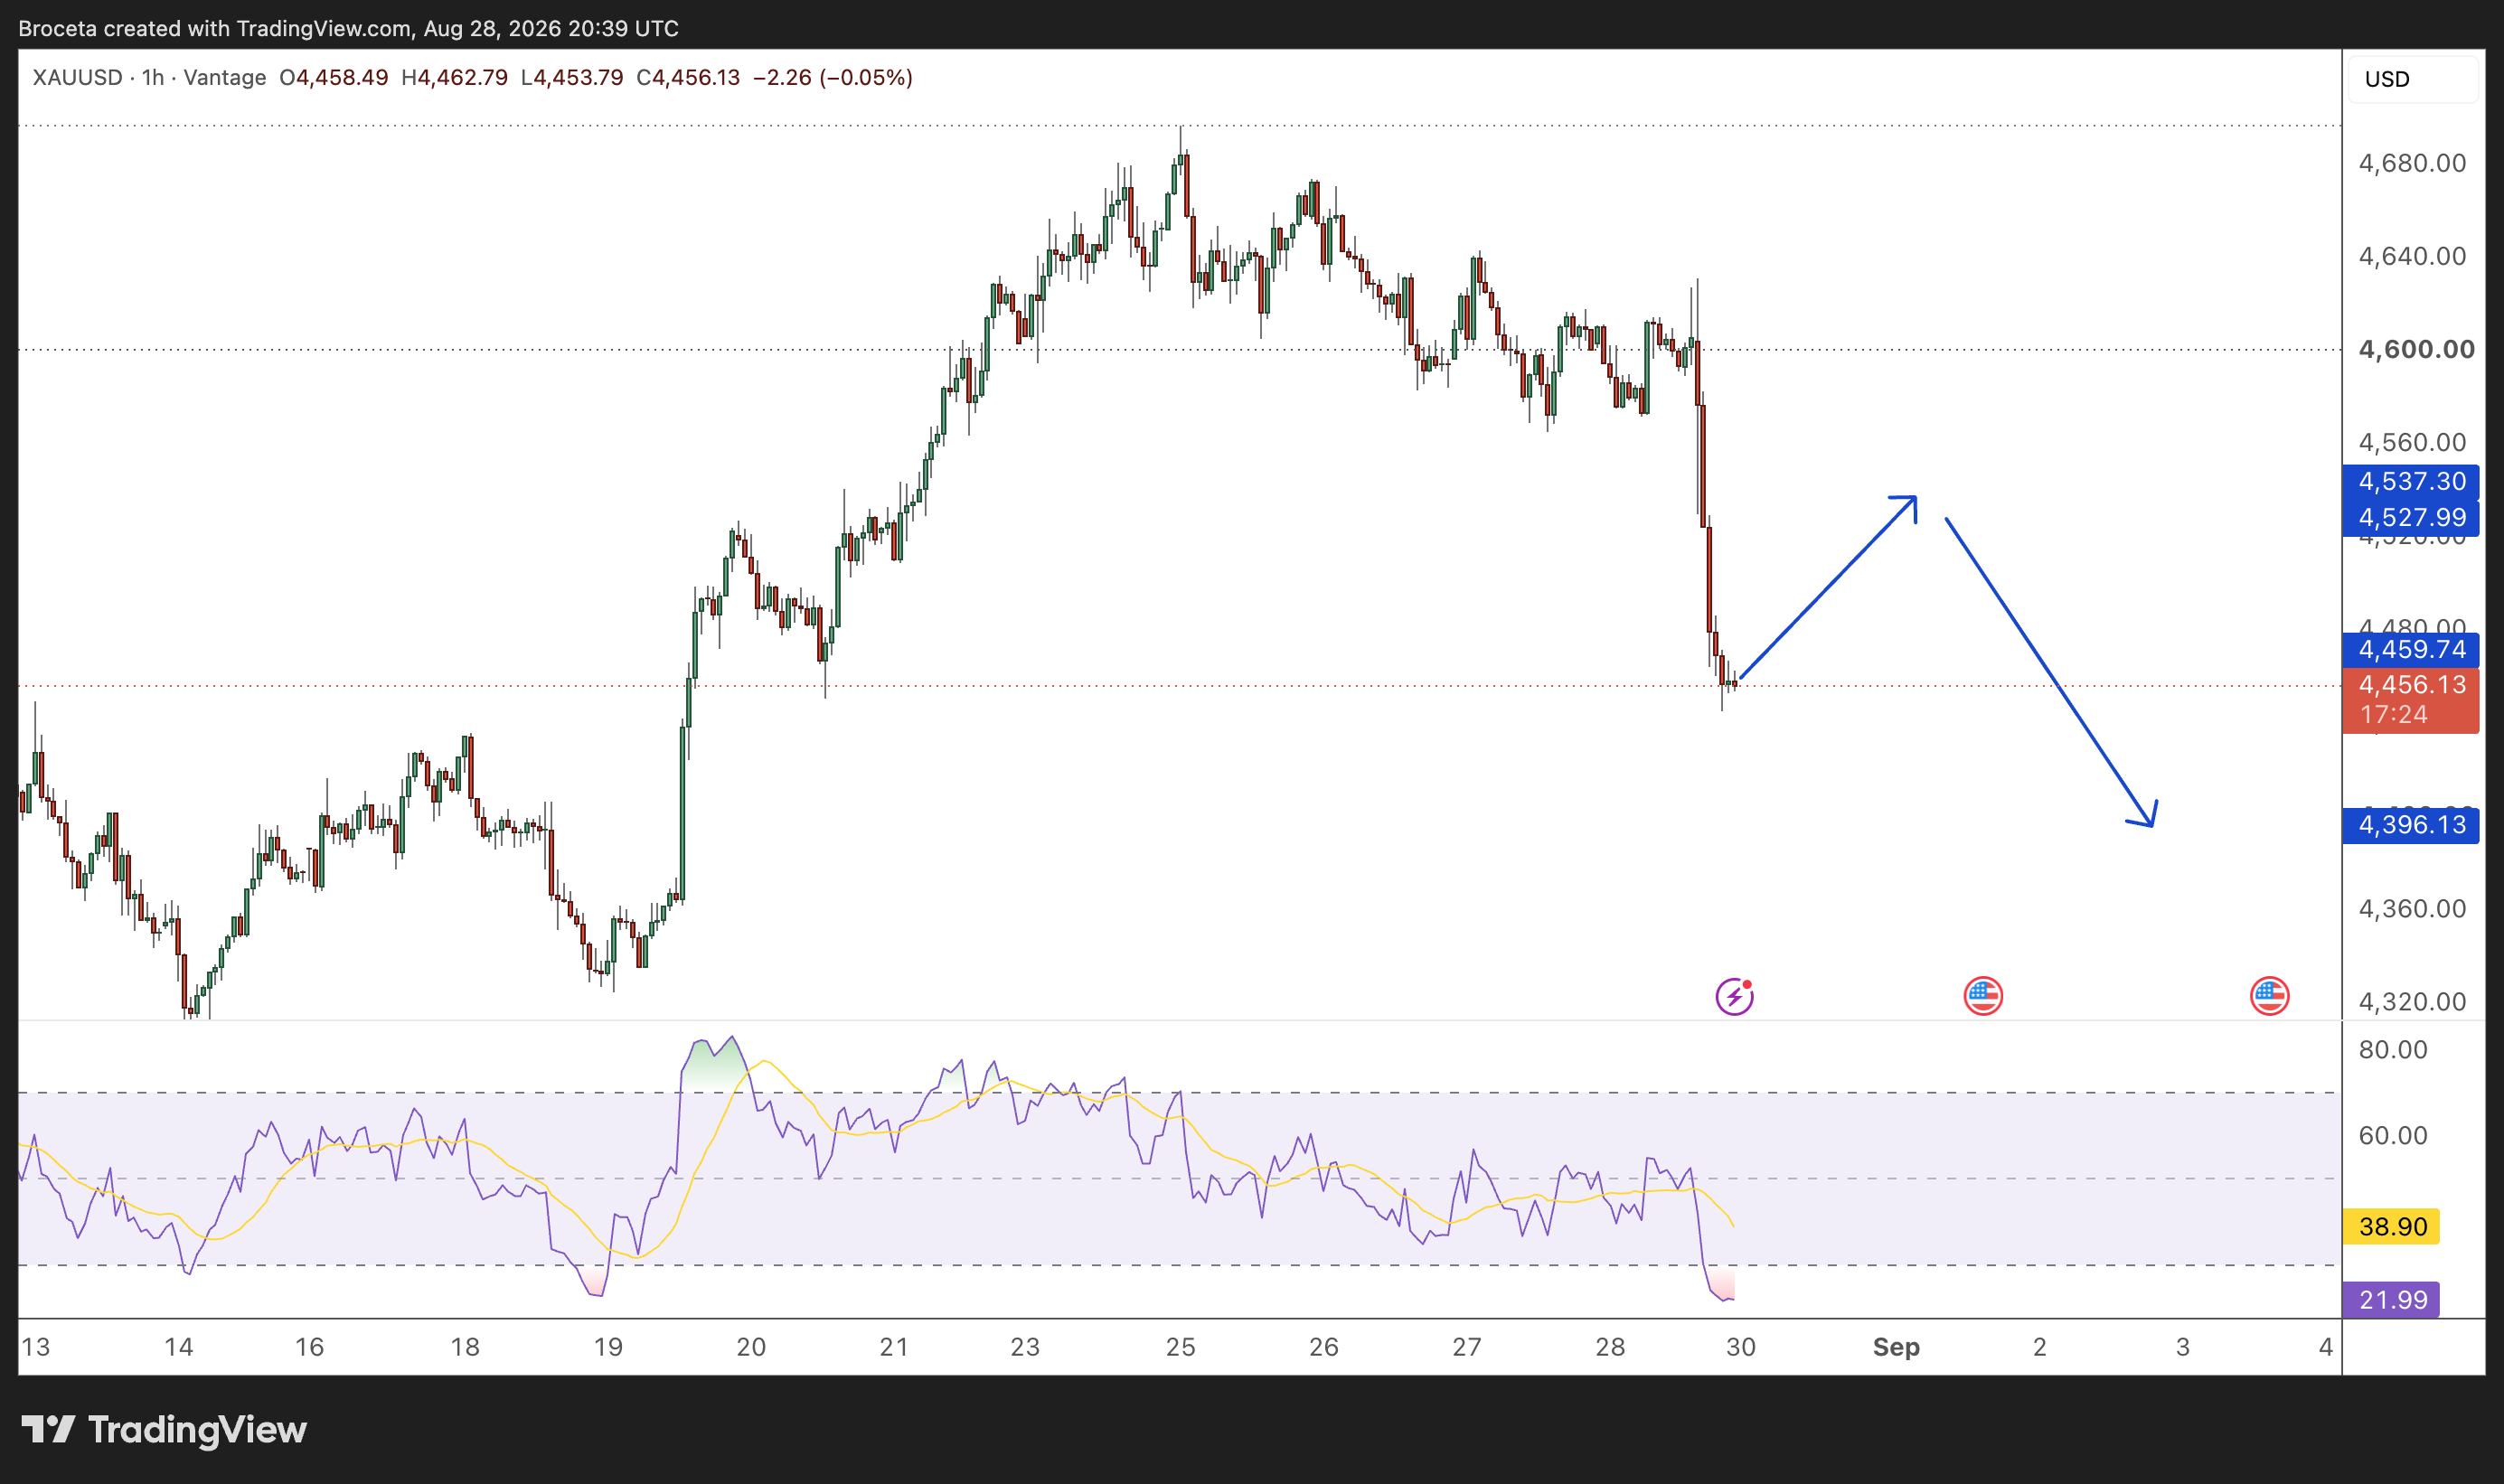Open the US flag event near Sep 3
Viewport: 2504px width, 1484px height.
tap(2269, 996)
